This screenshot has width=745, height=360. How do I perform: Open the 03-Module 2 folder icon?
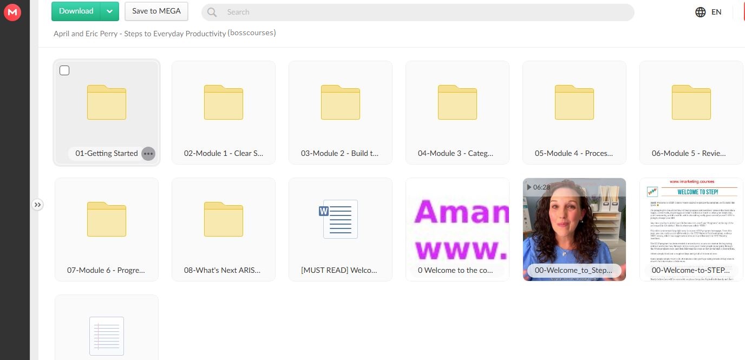340,103
